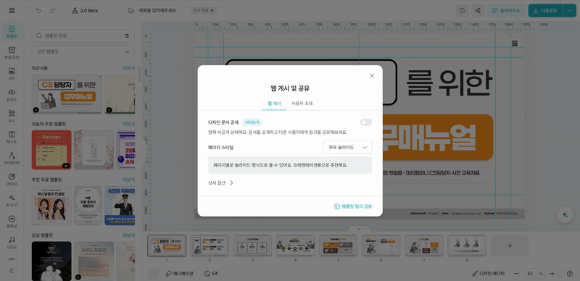The height and width of the screenshot is (281, 580).
Task: Click the 슬라이드쇼 button
Action: click(x=506, y=11)
